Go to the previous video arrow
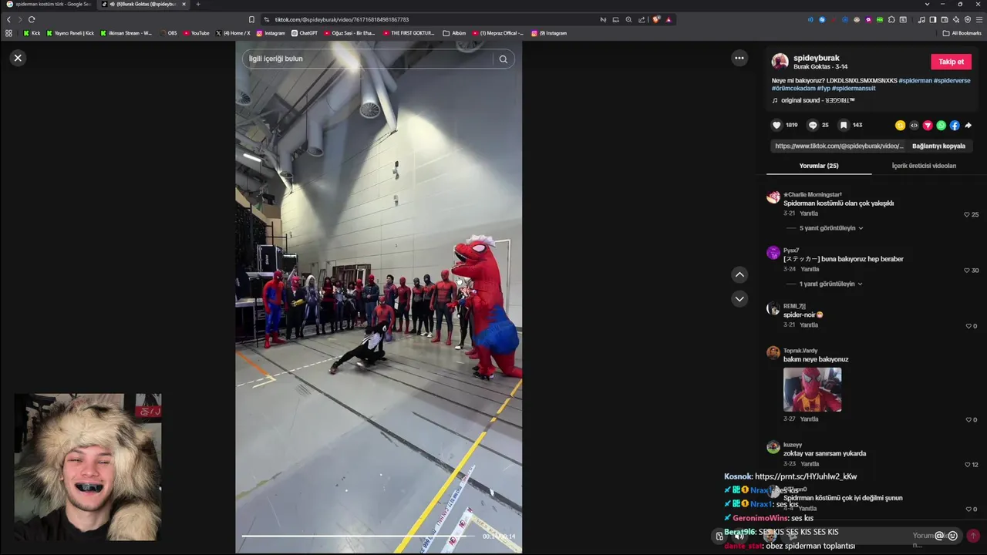Image resolution: width=987 pixels, height=555 pixels. (x=739, y=274)
